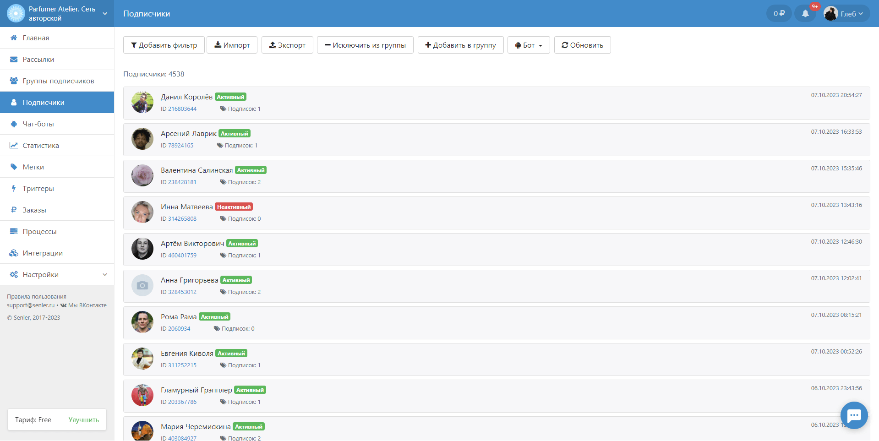The width and height of the screenshot is (879, 441).
Task: Click ID 460401759 link
Action: pos(179,255)
